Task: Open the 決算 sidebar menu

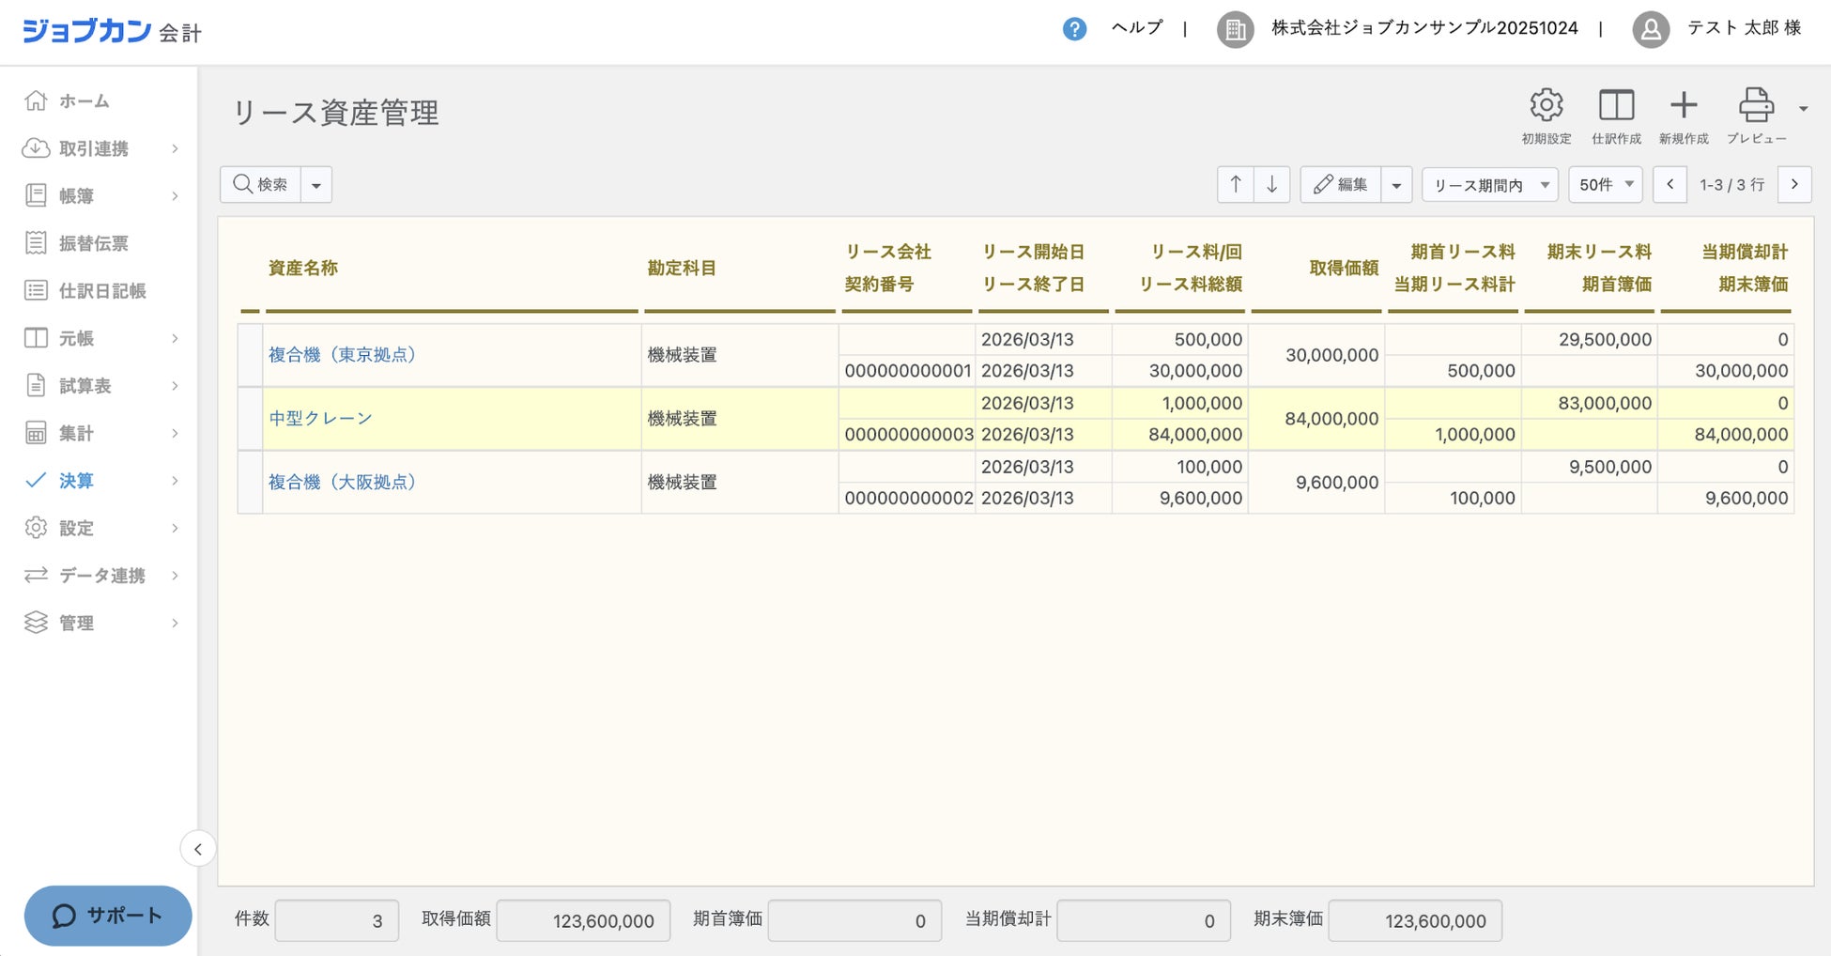Action: pos(77,481)
